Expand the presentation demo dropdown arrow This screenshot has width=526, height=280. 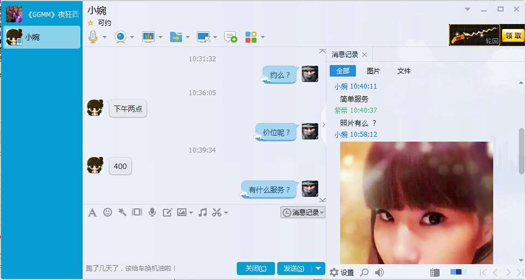coord(160,37)
